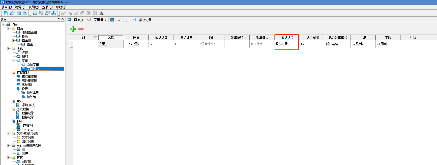Open 报警记录 under 历史数据
Screen dimensions: 437x165
pyautogui.click(x=28, y=117)
